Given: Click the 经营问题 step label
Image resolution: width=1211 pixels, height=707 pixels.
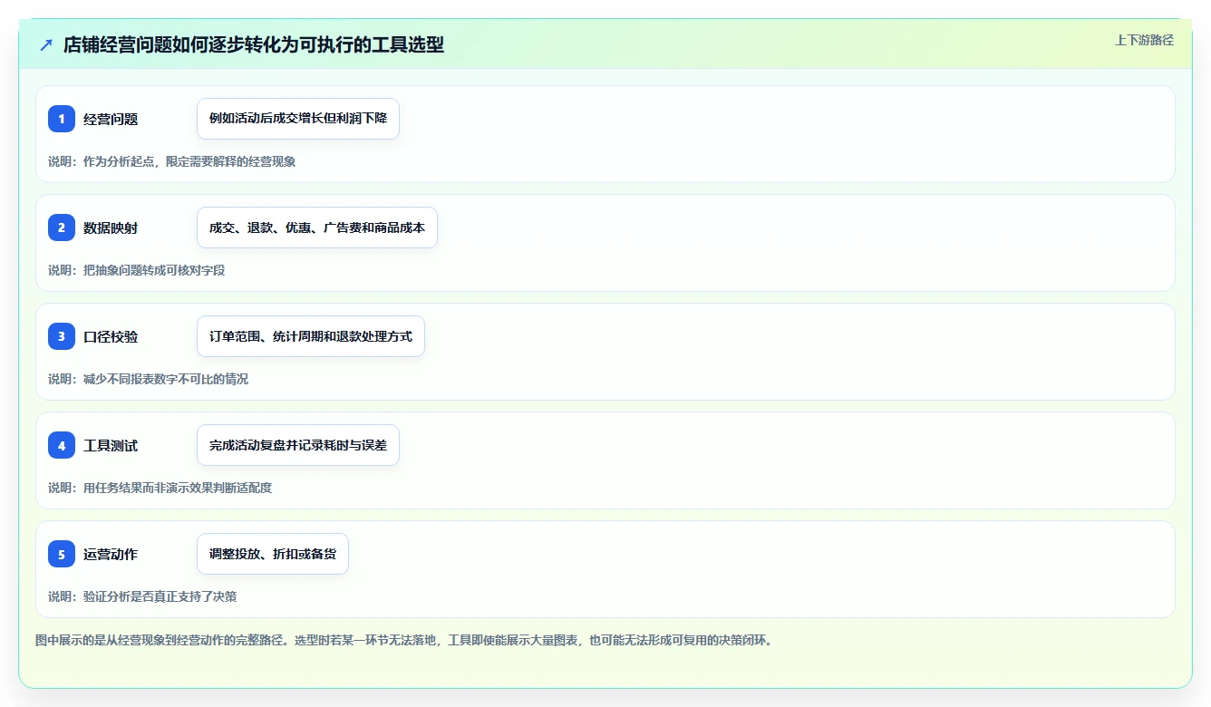Looking at the screenshot, I should (111, 119).
